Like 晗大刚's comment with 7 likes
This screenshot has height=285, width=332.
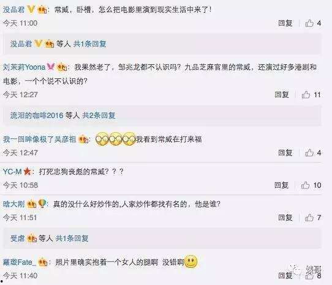pos(309,218)
